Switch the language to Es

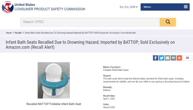[127, 7]
